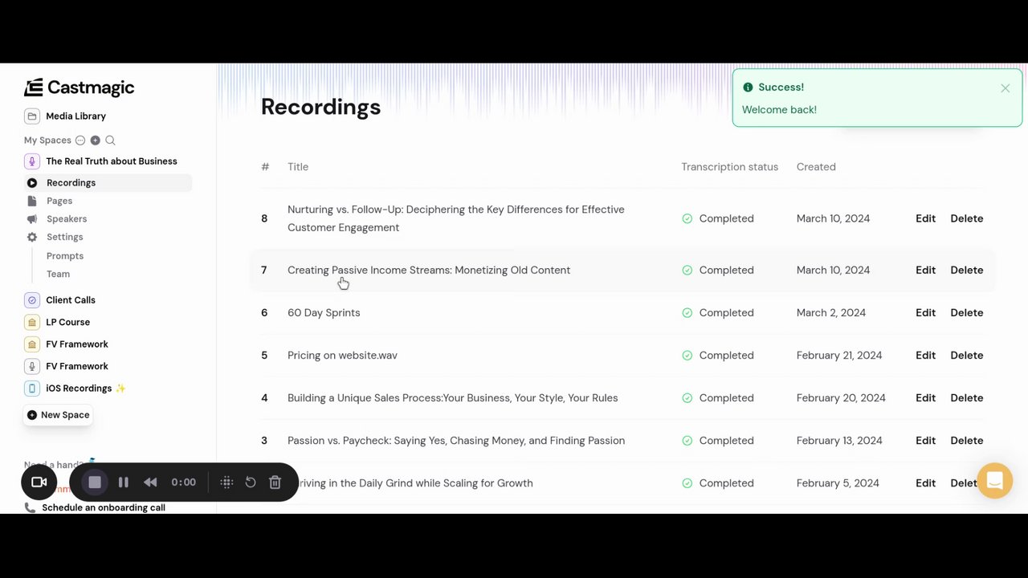This screenshot has height=578, width=1028.
Task: Open the Pricing on website.wav recording
Action: pos(342,355)
